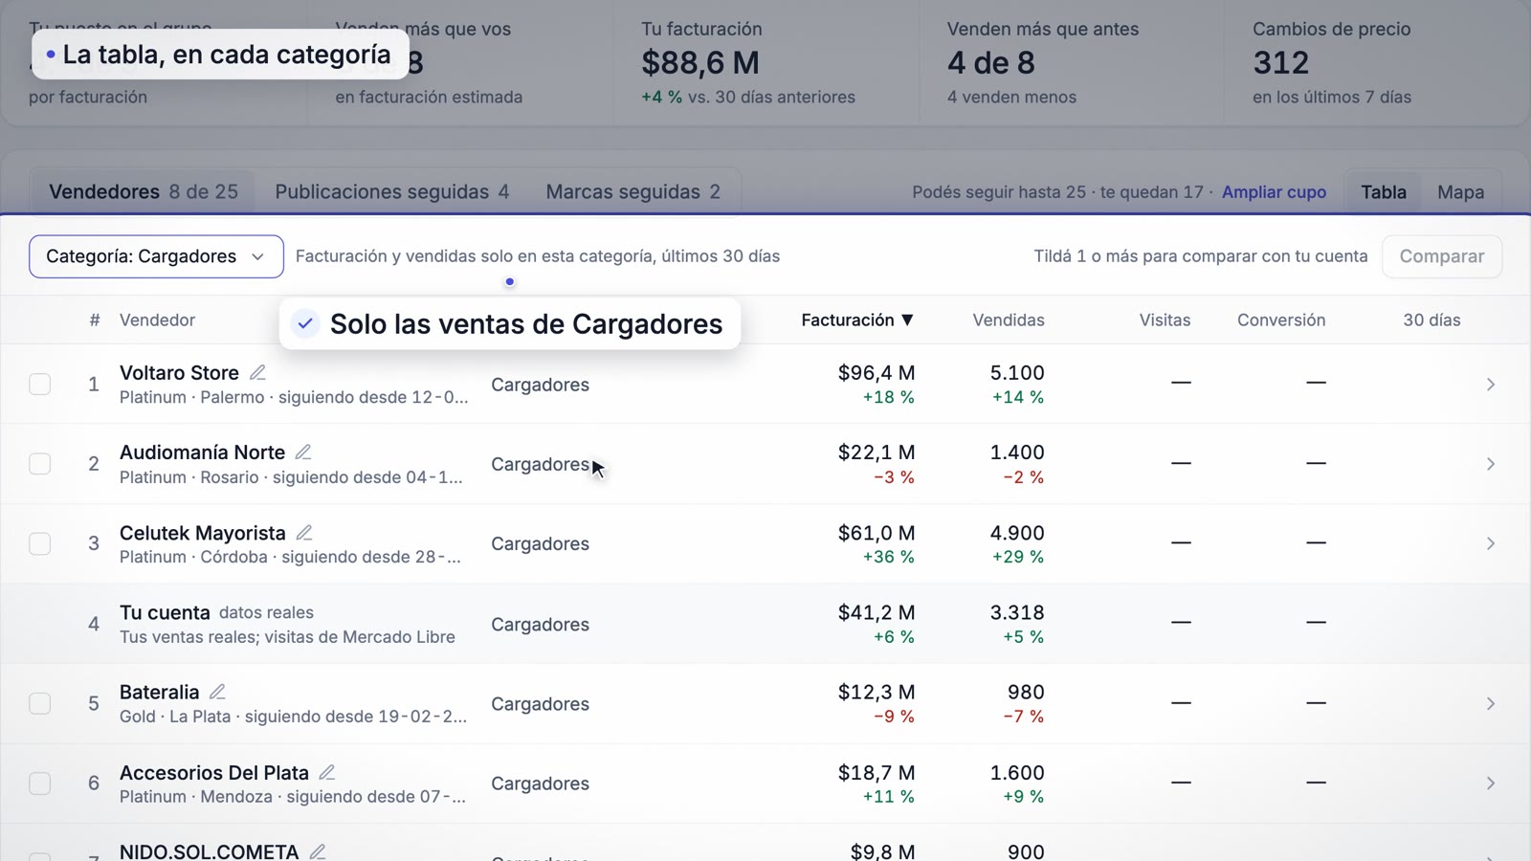This screenshot has width=1531, height=861.
Task: Toggle the Bateralia row checkbox
Action: pyautogui.click(x=40, y=703)
